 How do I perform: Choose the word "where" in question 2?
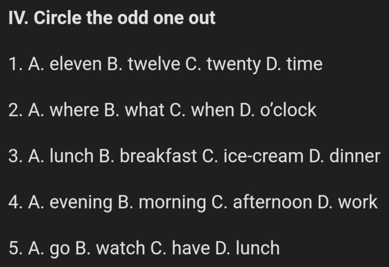point(74,110)
